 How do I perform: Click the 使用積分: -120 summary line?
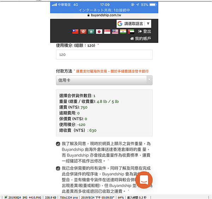pos(72,125)
